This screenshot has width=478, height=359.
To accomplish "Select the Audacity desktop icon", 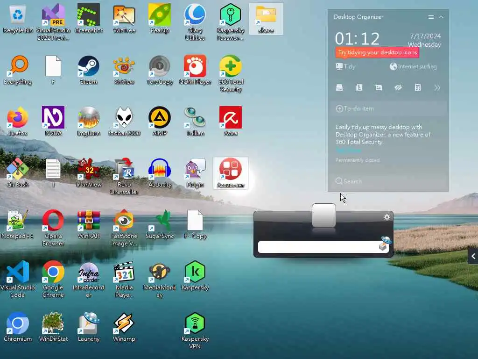I will 160,173.
